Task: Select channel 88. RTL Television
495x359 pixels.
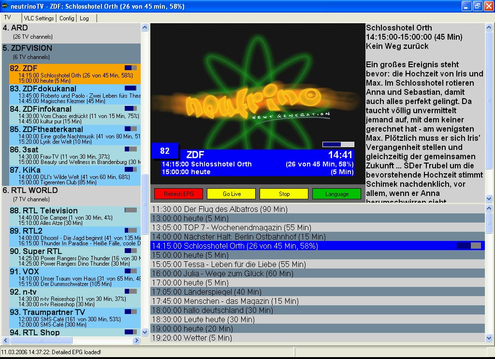Action: (75, 216)
